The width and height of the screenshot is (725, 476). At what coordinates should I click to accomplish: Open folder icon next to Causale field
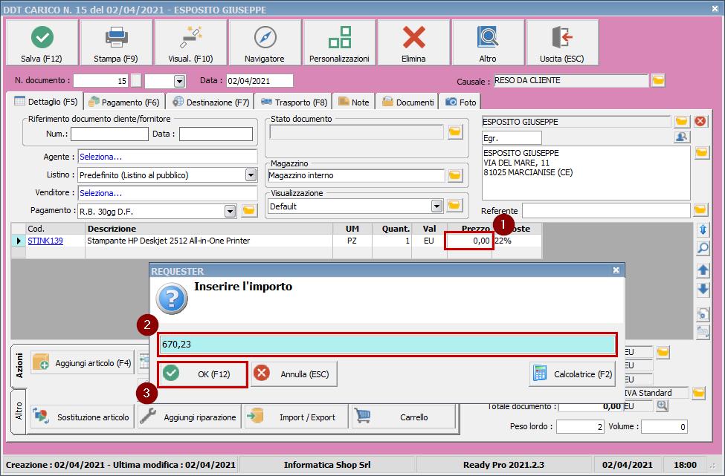pyautogui.click(x=658, y=80)
